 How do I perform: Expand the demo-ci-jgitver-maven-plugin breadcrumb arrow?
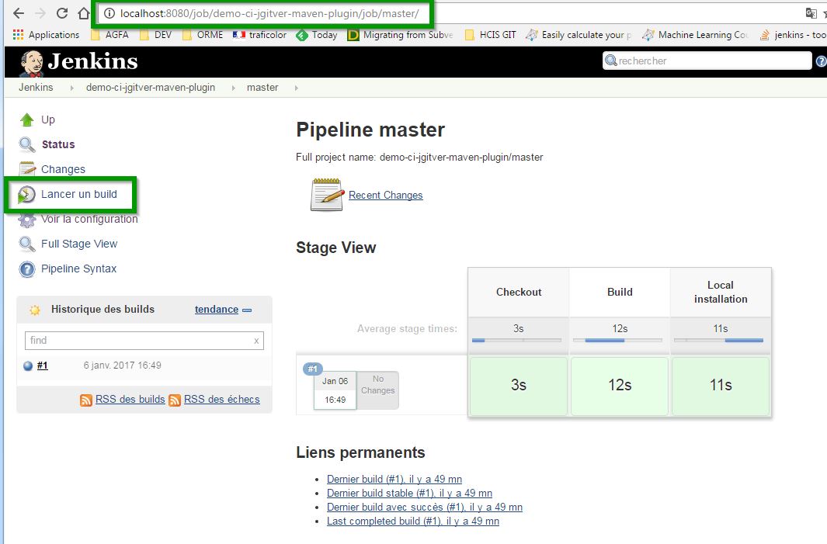tap(232, 88)
